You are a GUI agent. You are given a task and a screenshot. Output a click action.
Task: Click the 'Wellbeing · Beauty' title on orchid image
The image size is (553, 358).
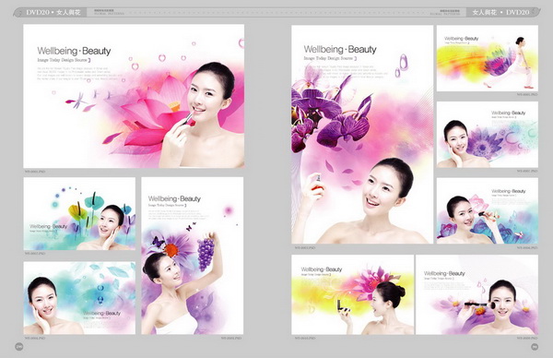[x=340, y=50]
